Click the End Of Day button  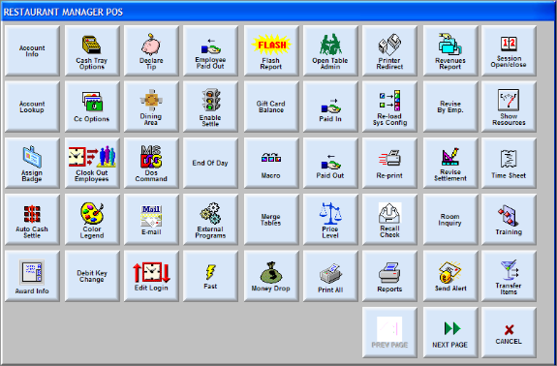(x=210, y=163)
